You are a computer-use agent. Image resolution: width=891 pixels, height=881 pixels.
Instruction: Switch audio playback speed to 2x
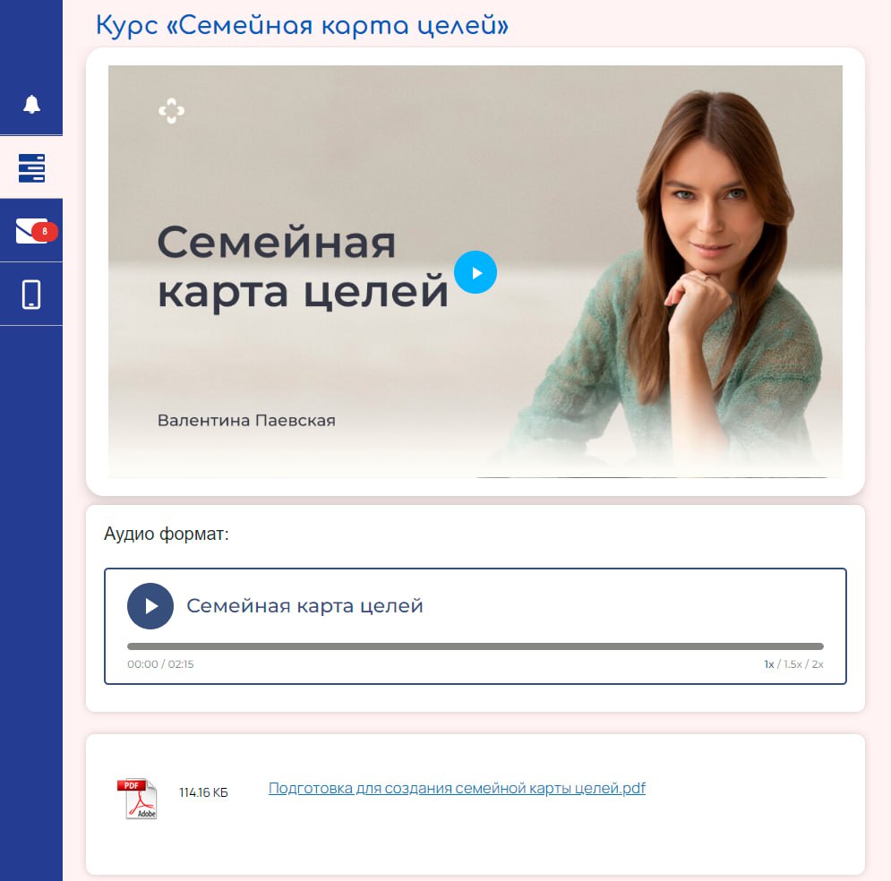click(x=818, y=664)
